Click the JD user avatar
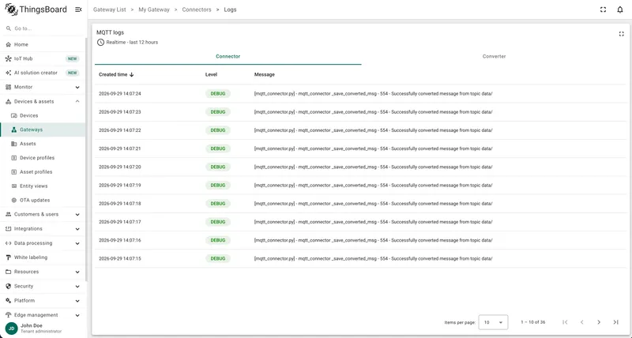This screenshot has height=338, width=632. click(11, 329)
